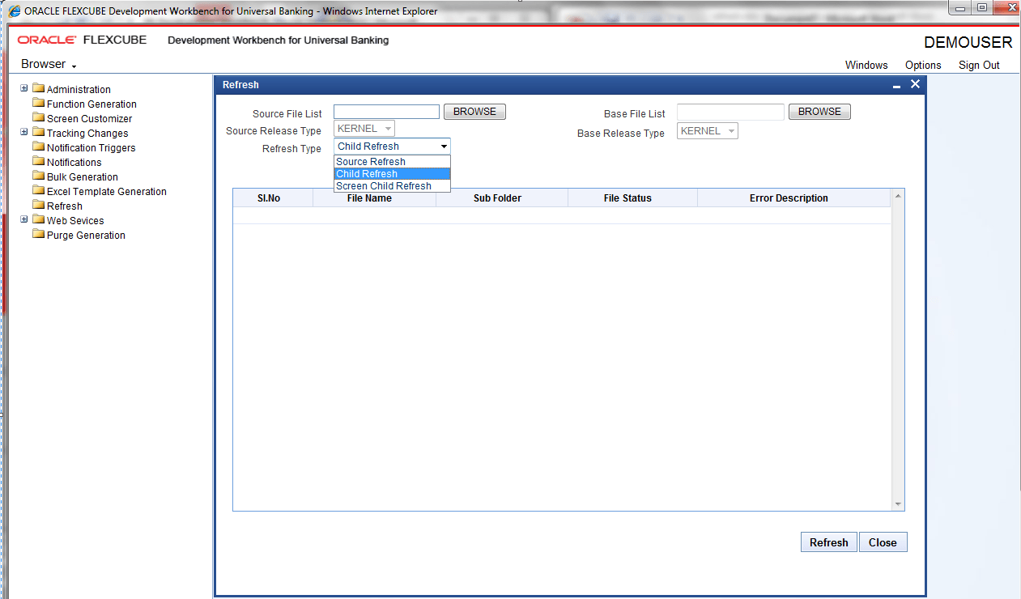Viewport: 1021px width, 599px height.
Task: Click the Web Sevices folder icon
Action: tap(38, 220)
